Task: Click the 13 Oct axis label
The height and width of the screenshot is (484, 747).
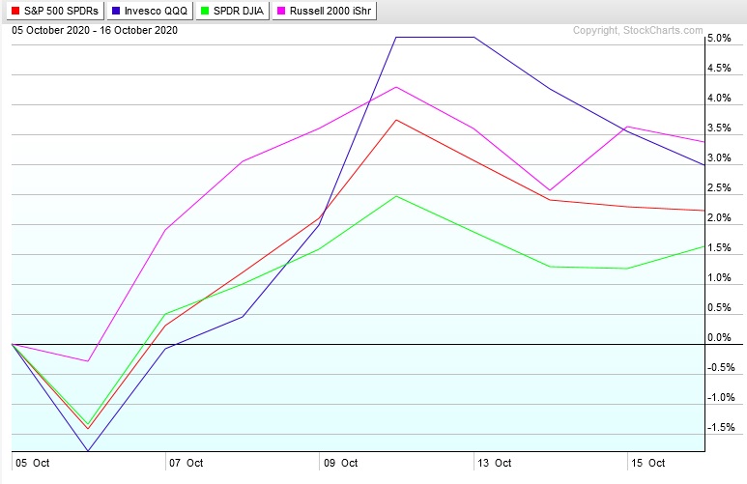Action: point(495,463)
